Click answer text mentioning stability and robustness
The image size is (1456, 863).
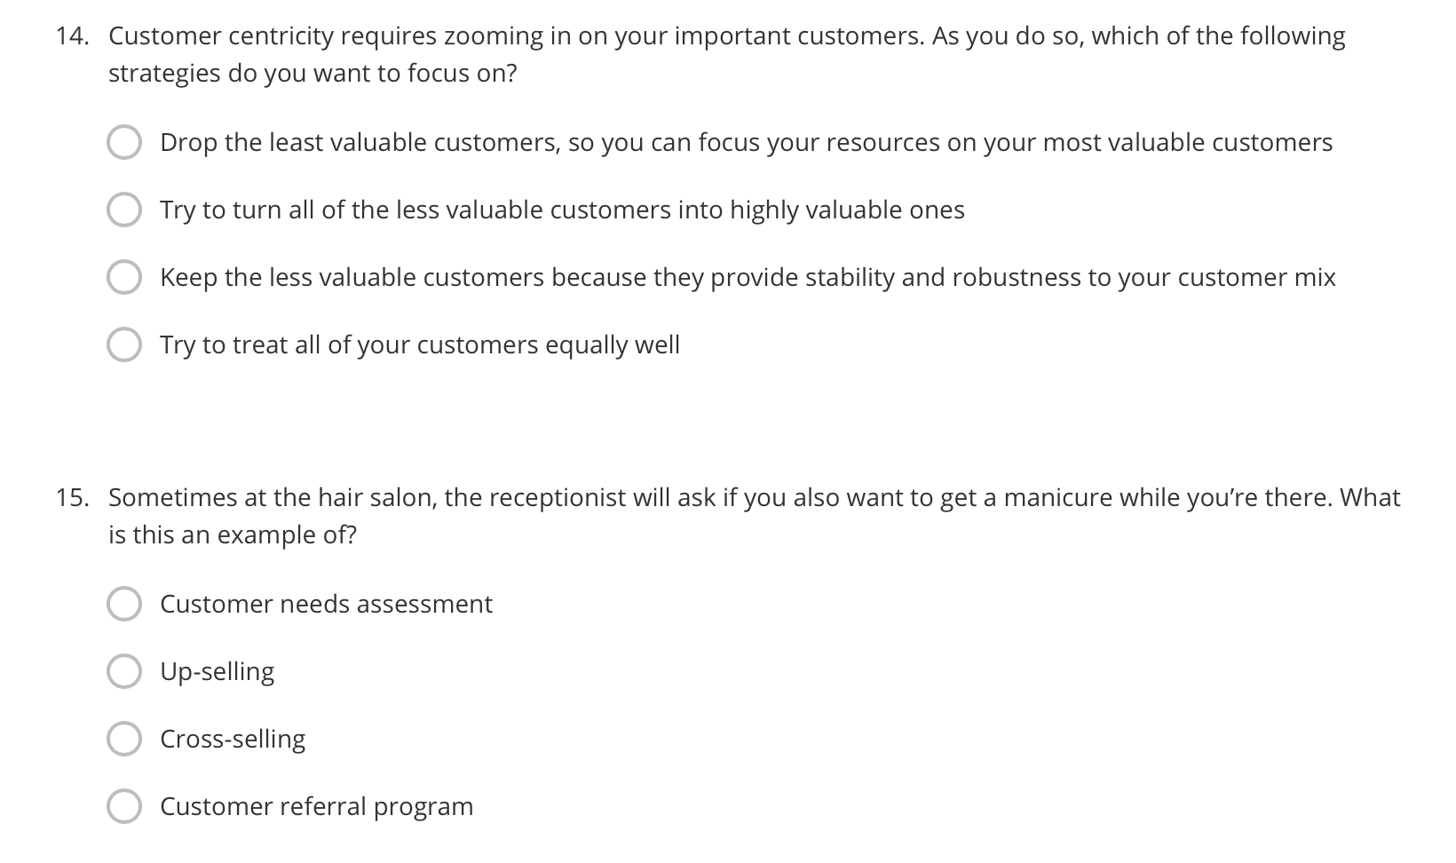tap(748, 276)
